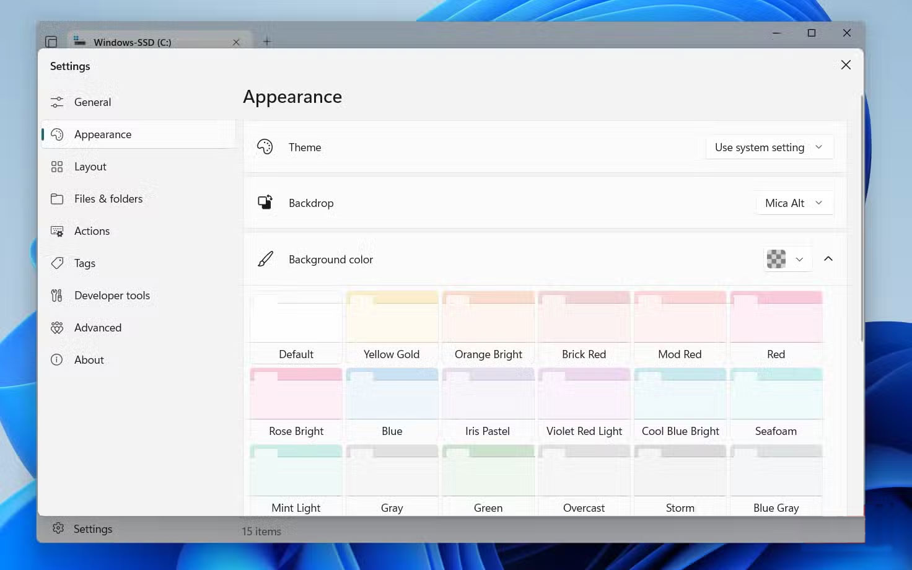Open the Advanced settings section
Image resolution: width=912 pixels, height=570 pixels.
pyautogui.click(x=97, y=327)
